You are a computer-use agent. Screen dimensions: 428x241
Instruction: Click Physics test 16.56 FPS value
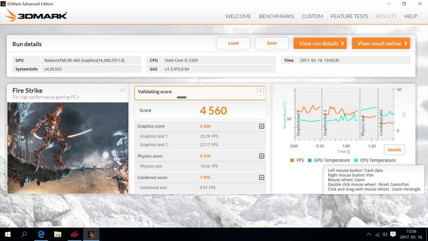click(209, 166)
